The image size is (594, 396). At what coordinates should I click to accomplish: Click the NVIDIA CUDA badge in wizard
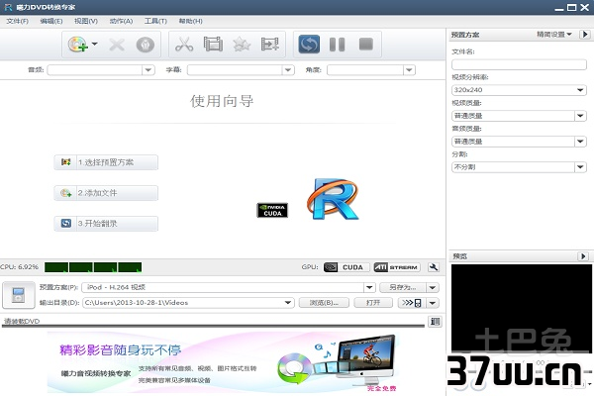tap(272, 210)
